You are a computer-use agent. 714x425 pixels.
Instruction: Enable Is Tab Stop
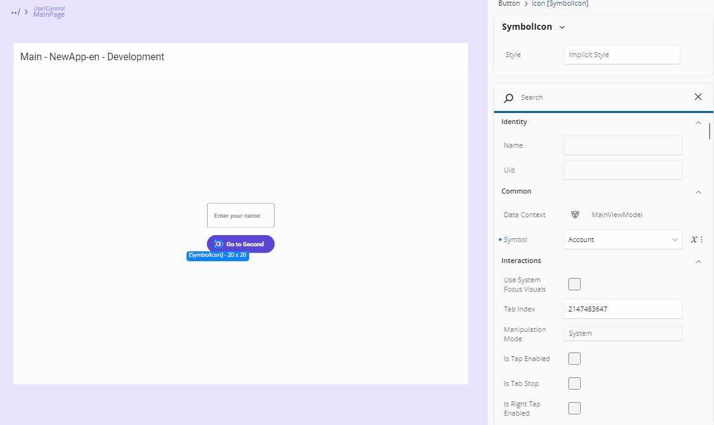(x=574, y=383)
